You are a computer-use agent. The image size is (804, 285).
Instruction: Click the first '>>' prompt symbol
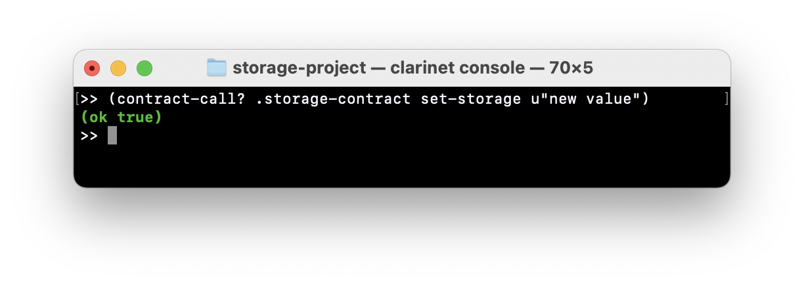[x=89, y=99]
